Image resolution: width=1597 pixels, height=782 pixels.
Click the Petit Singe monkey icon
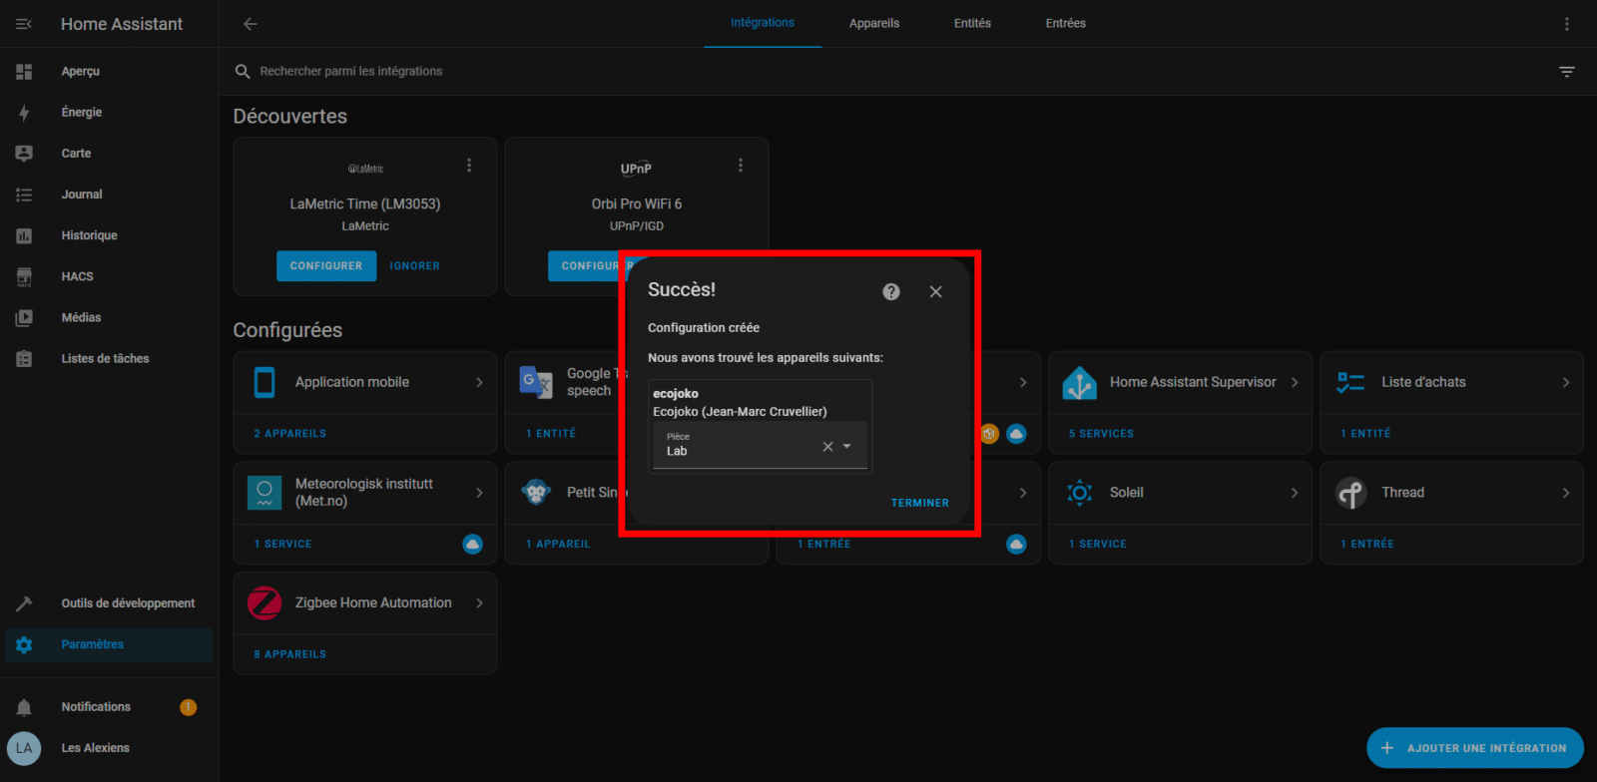[x=536, y=493]
